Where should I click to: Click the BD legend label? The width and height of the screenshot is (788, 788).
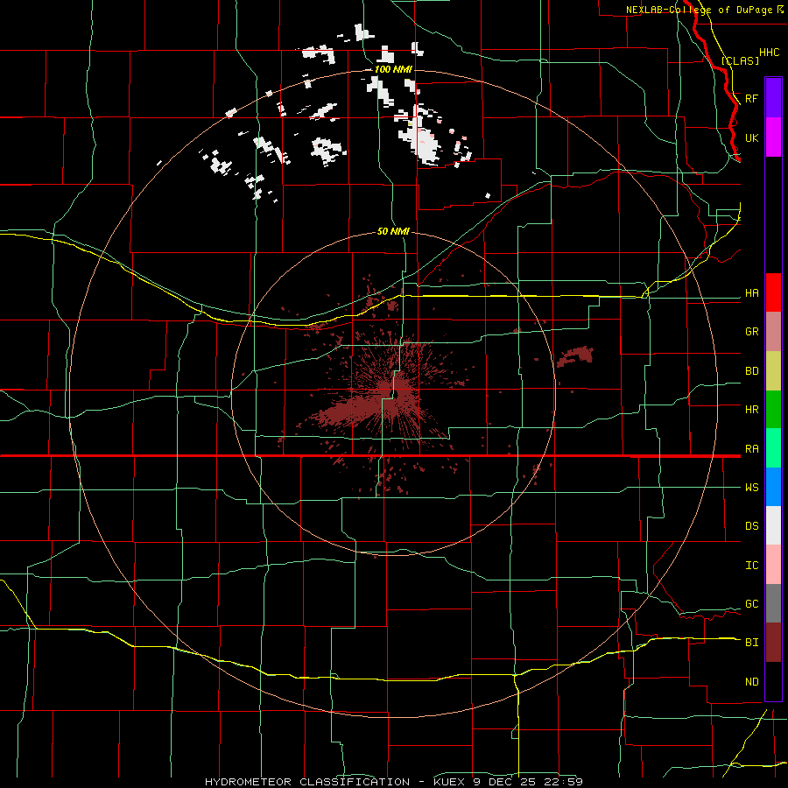751,371
